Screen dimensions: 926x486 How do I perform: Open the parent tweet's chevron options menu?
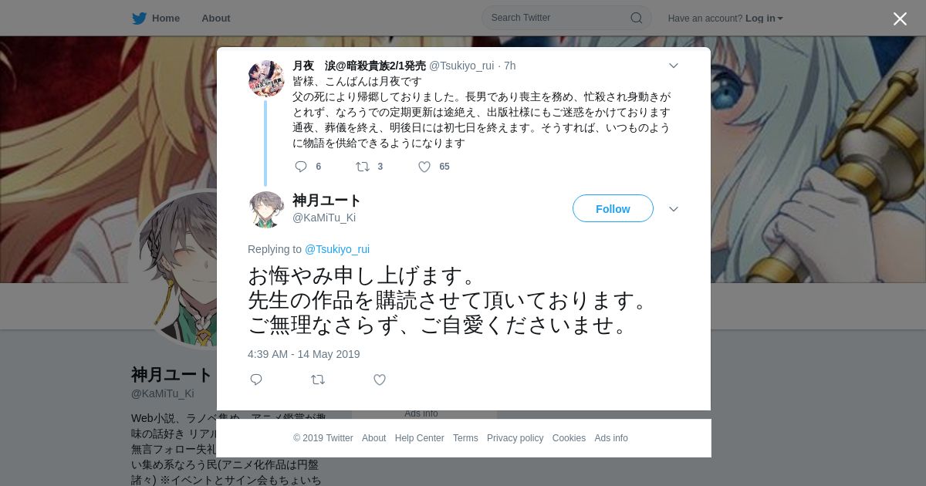[x=674, y=66]
